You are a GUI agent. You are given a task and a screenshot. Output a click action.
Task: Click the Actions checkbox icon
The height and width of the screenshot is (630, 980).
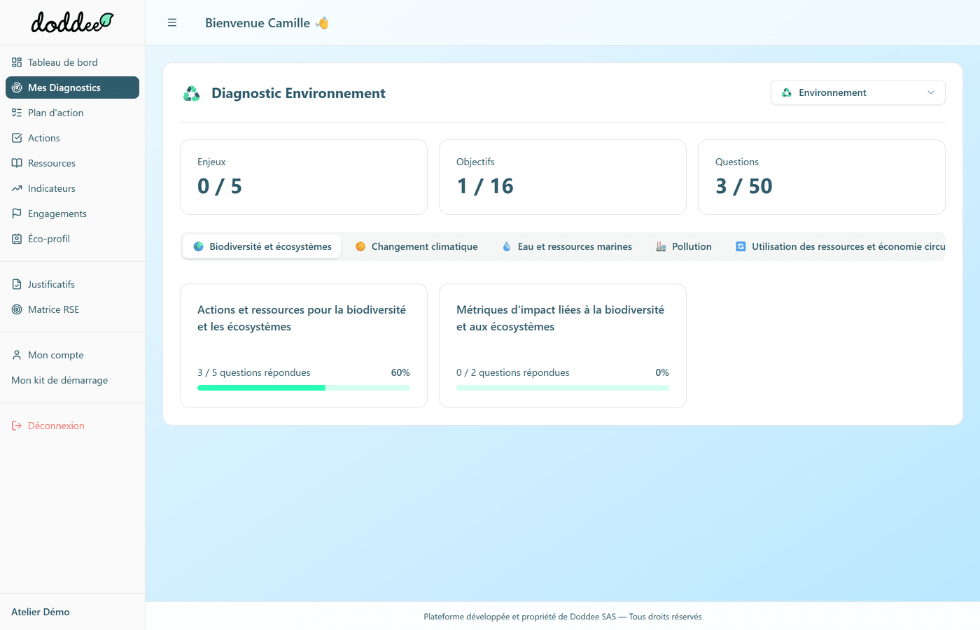17,138
